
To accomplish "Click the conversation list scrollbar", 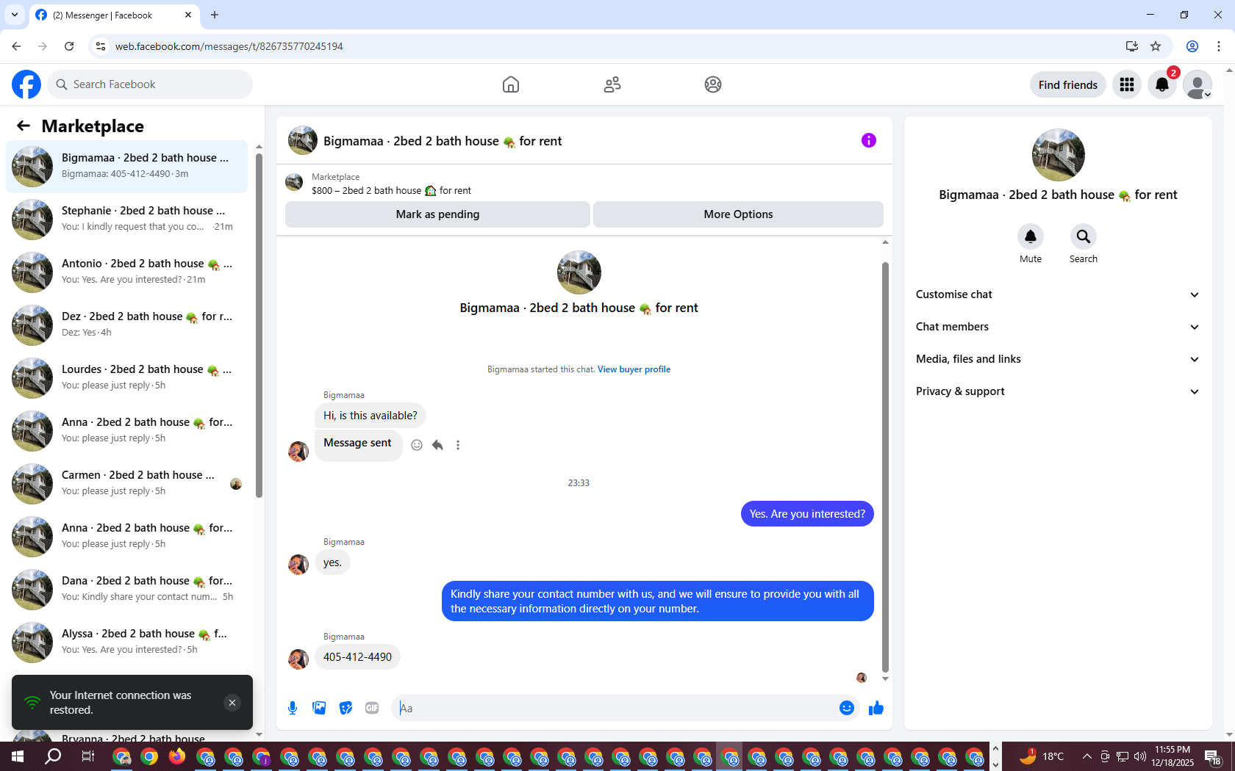I will (259, 325).
